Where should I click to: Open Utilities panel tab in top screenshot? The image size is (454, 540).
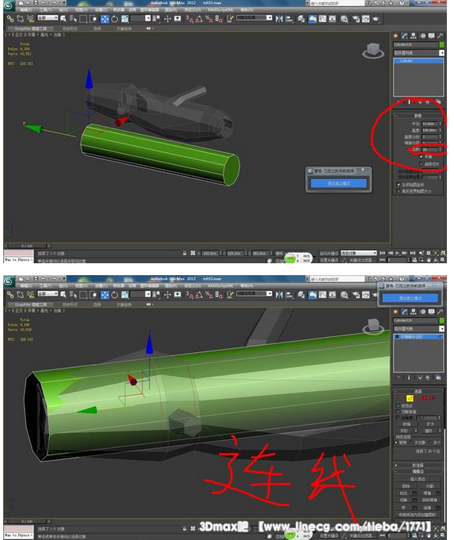(x=441, y=36)
